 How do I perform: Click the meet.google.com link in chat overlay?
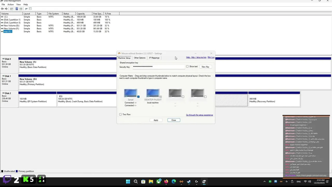click(x=311, y=175)
